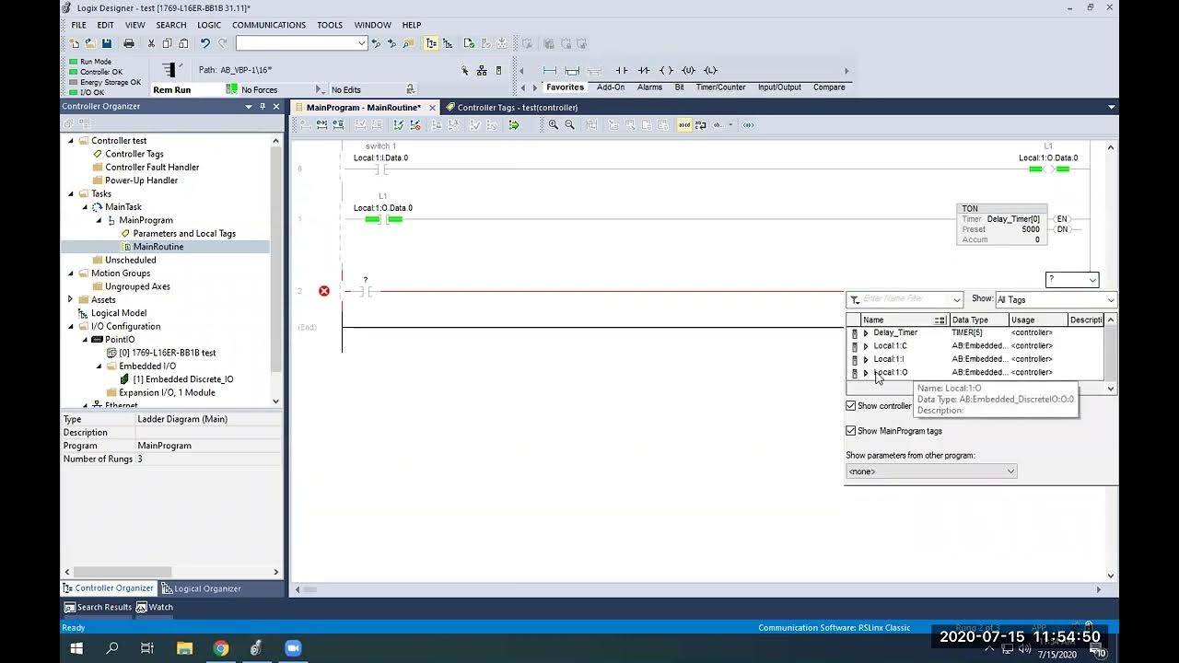Insert Output Latch (L) coil instruction
Screen dimensions: 1179x663
pos(710,70)
